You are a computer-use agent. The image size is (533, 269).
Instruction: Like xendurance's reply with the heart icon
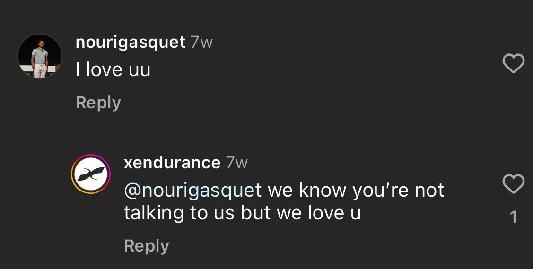point(513,184)
